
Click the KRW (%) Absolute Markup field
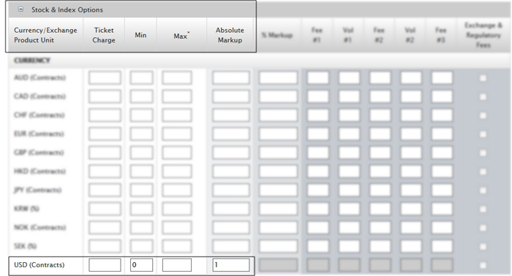[231, 209]
